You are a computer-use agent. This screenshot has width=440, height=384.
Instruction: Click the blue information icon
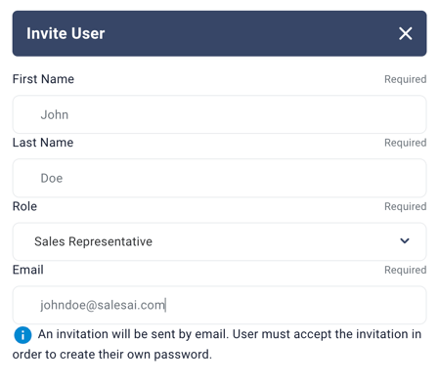coord(22,335)
